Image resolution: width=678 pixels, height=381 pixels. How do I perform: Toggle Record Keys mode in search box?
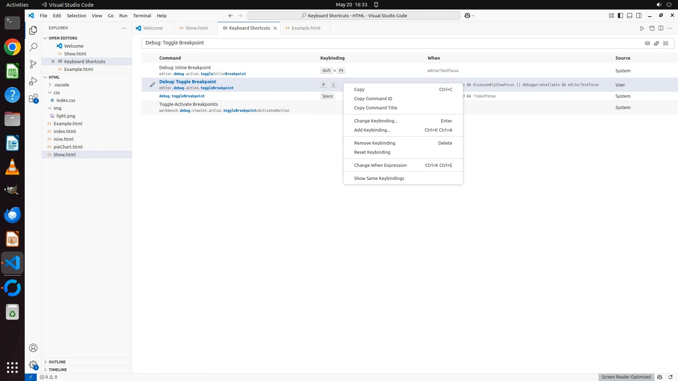647,43
